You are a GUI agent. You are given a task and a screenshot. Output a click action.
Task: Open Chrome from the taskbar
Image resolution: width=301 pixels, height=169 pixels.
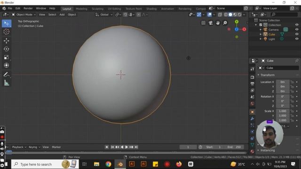pyautogui.click(x=108, y=164)
